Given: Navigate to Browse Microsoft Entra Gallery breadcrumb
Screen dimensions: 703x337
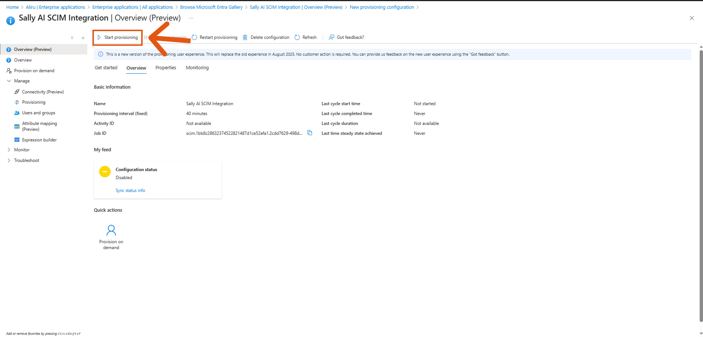Looking at the screenshot, I should point(211,7).
